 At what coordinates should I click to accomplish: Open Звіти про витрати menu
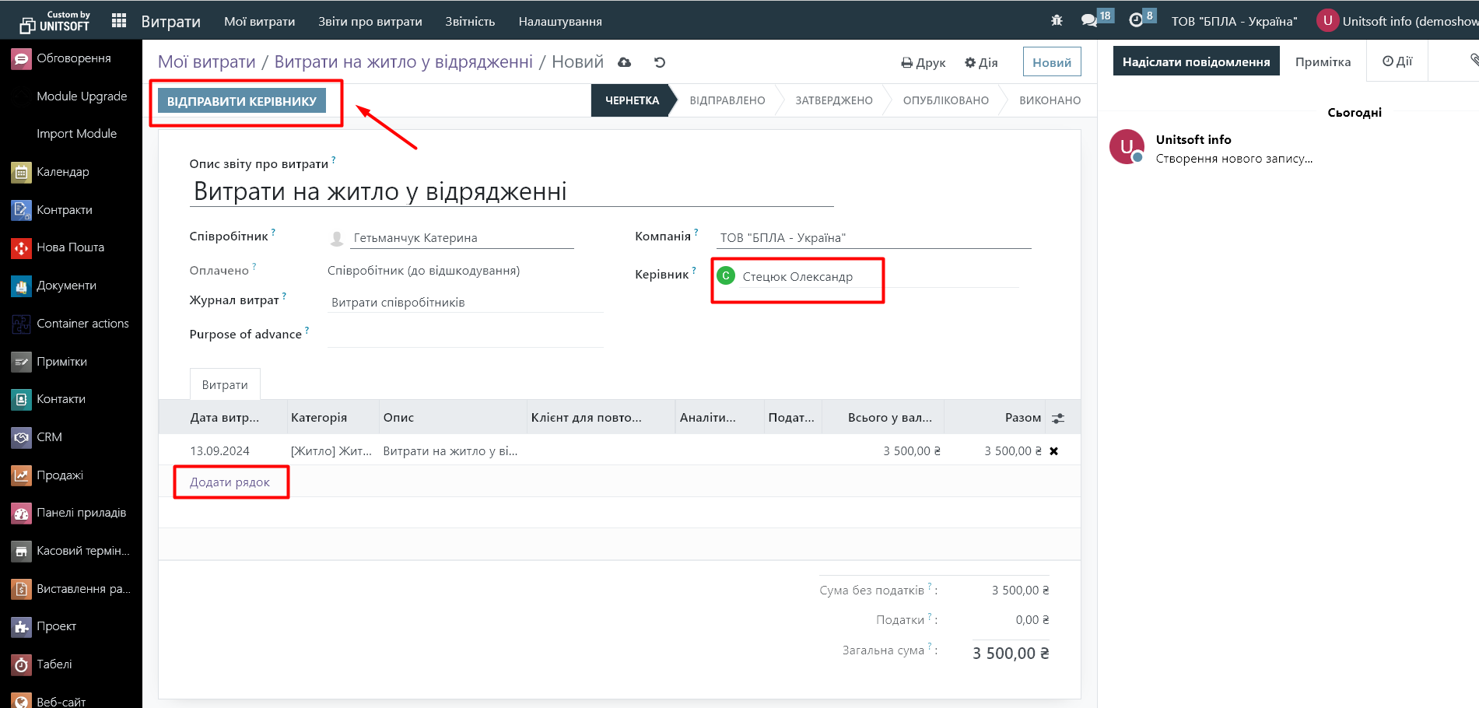pyautogui.click(x=370, y=21)
